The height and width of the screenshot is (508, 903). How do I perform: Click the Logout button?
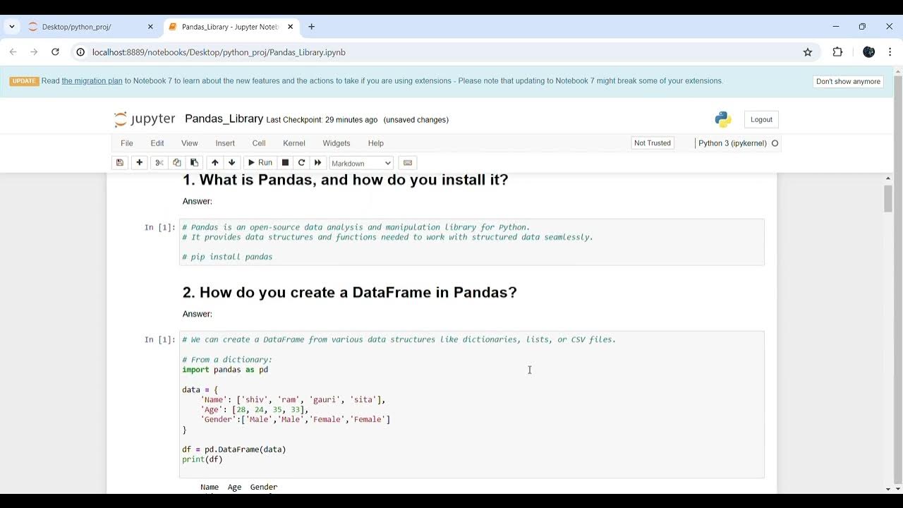coord(761,119)
